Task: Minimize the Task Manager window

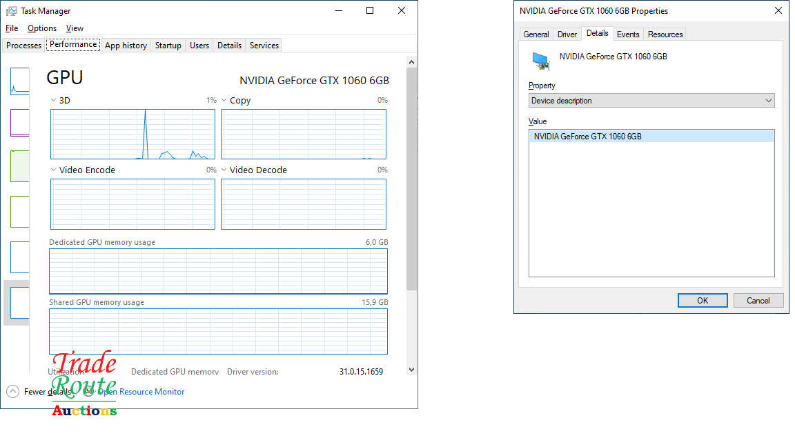Action: pos(338,10)
